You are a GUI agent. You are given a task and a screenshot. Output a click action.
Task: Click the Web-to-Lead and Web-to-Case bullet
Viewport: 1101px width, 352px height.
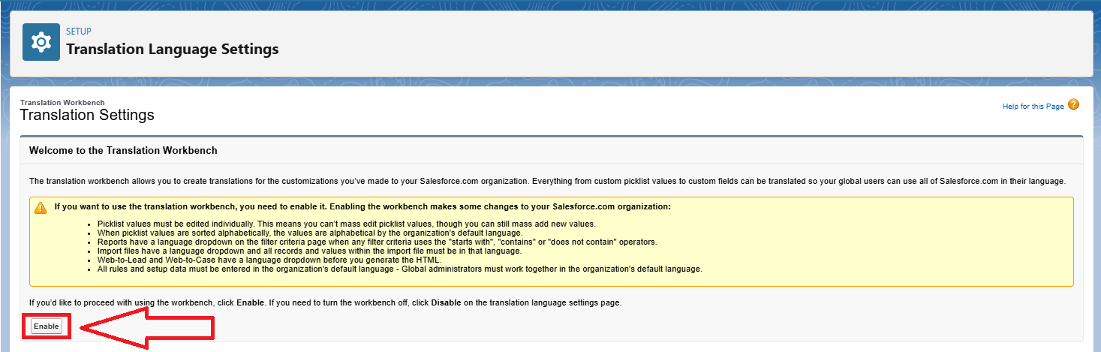[x=269, y=260]
